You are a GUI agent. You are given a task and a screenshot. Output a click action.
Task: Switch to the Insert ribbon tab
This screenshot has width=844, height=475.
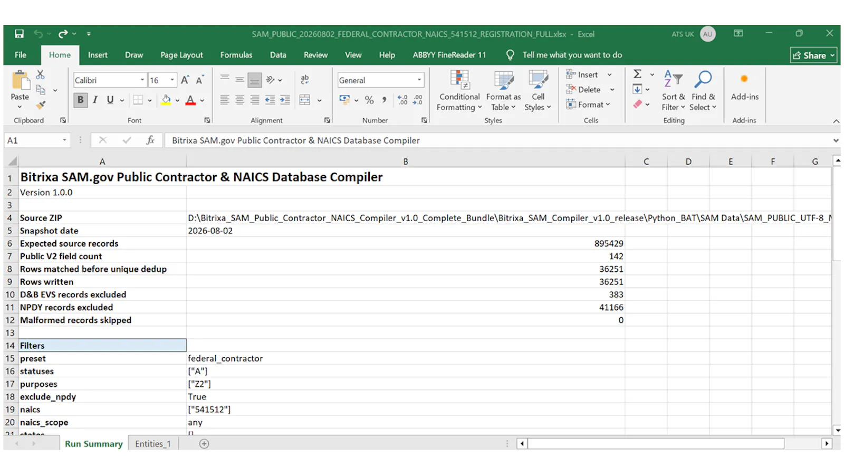click(98, 55)
